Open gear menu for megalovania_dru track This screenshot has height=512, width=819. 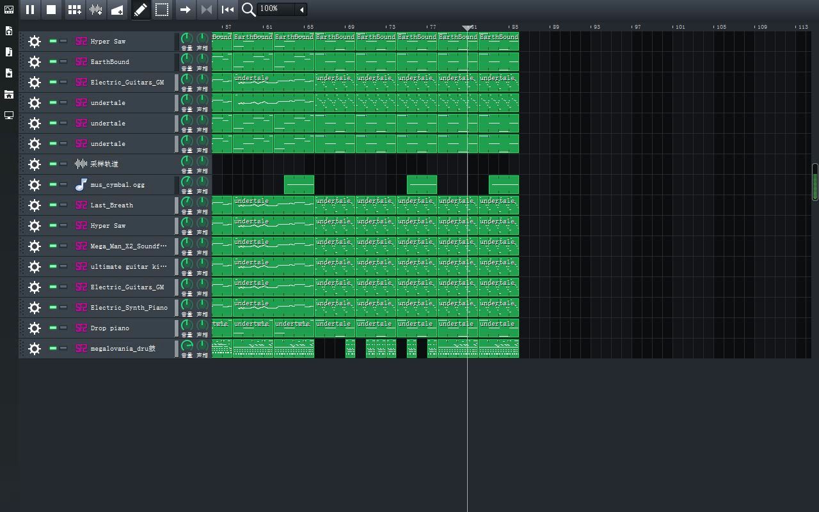point(35,349)
